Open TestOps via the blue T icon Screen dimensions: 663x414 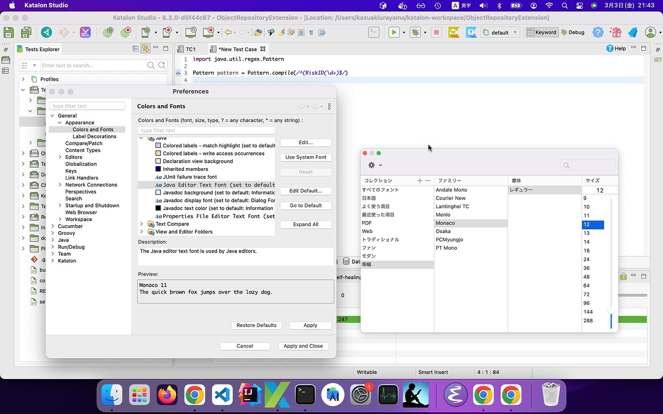pos(471,32)
